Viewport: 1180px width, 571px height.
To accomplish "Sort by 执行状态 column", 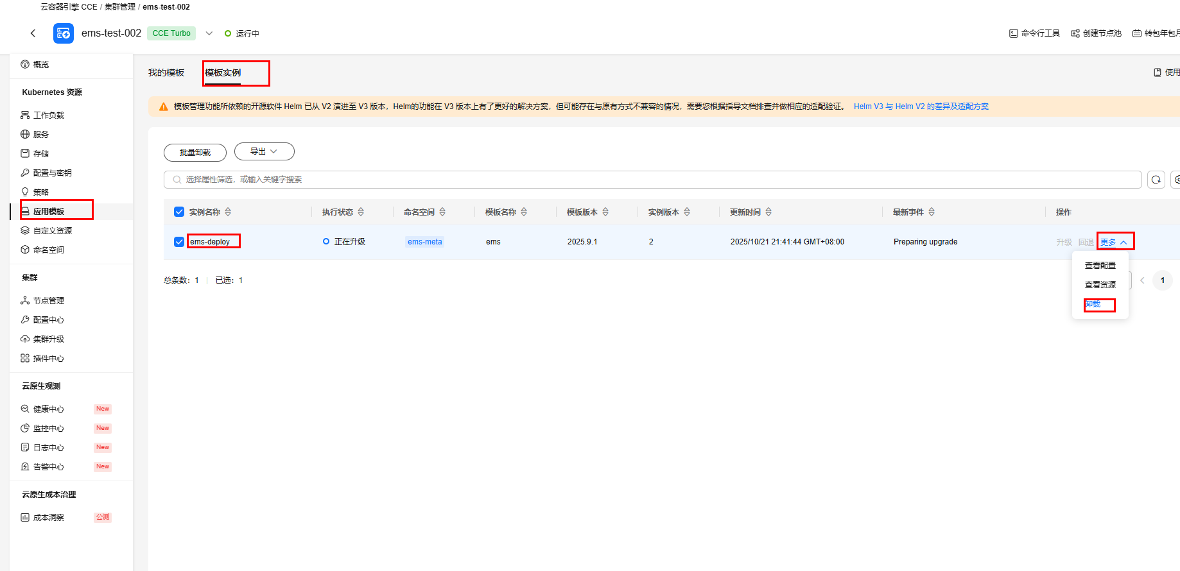I will (361, 212).
